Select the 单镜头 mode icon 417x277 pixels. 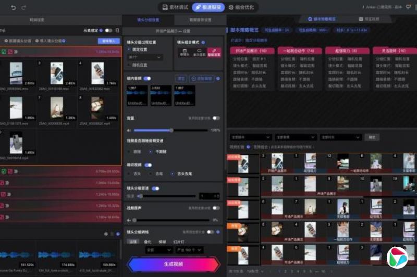click(184, 52)
